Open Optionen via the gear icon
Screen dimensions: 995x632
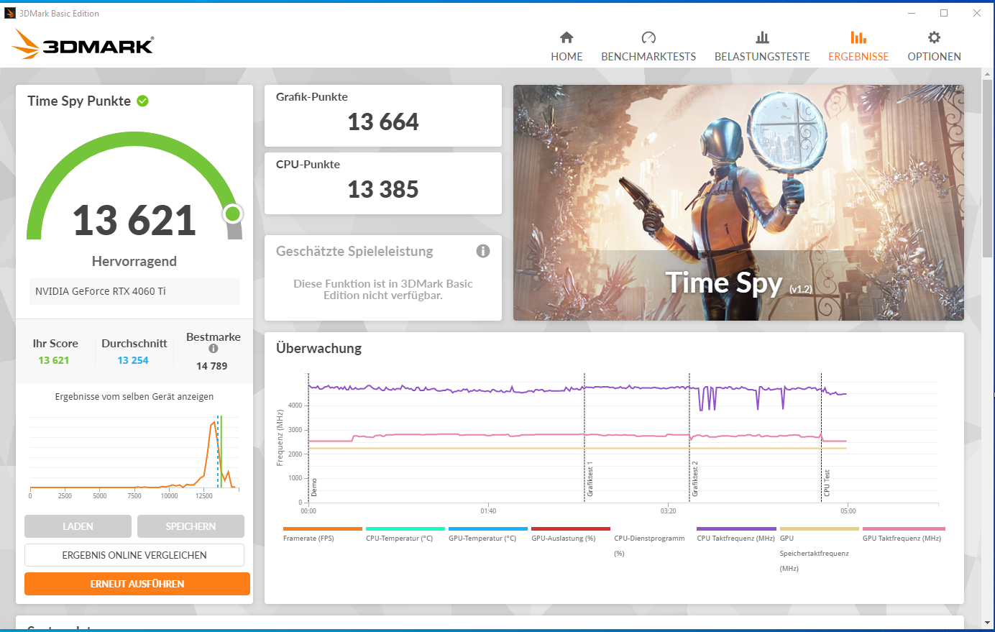pyautogui.click(x=934, y=37)
